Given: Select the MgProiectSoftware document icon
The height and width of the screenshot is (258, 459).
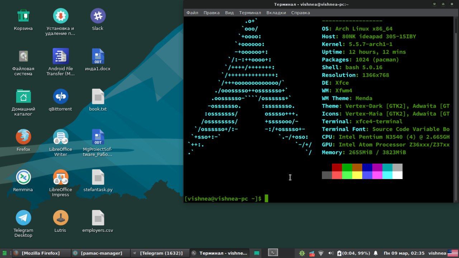Looking at the screenshot, I should point(98,137).
